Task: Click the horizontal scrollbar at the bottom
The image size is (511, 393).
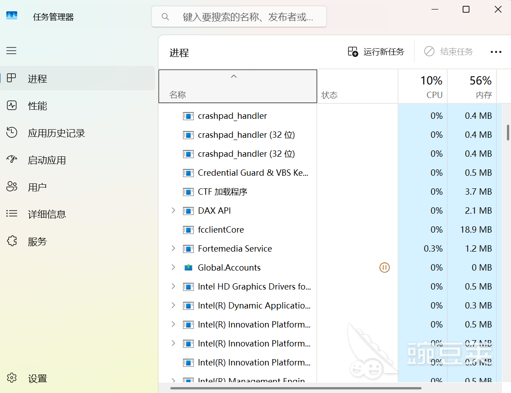Action: click(x=296, y=388)
